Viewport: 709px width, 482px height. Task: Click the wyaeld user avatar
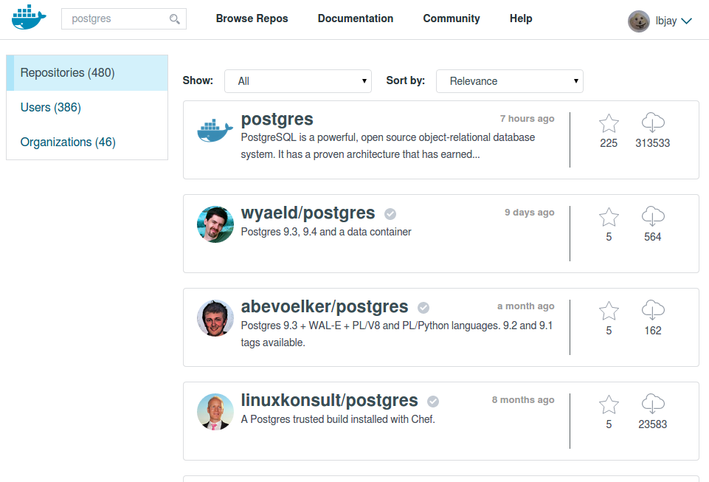pos(215,224)
